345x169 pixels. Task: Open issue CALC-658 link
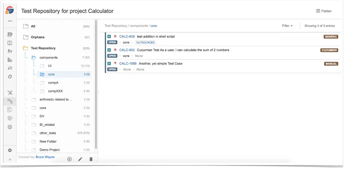[x=127, y=36]
